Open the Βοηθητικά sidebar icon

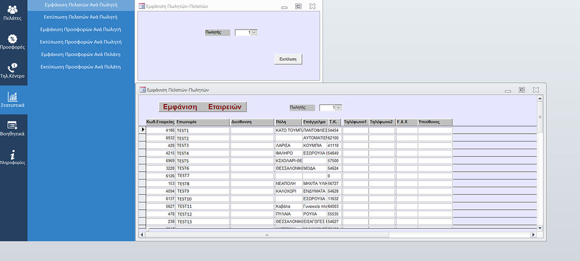tap(13, 125)
